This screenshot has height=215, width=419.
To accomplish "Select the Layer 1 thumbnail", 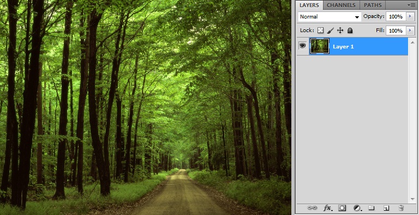I will tap(319, 46).
